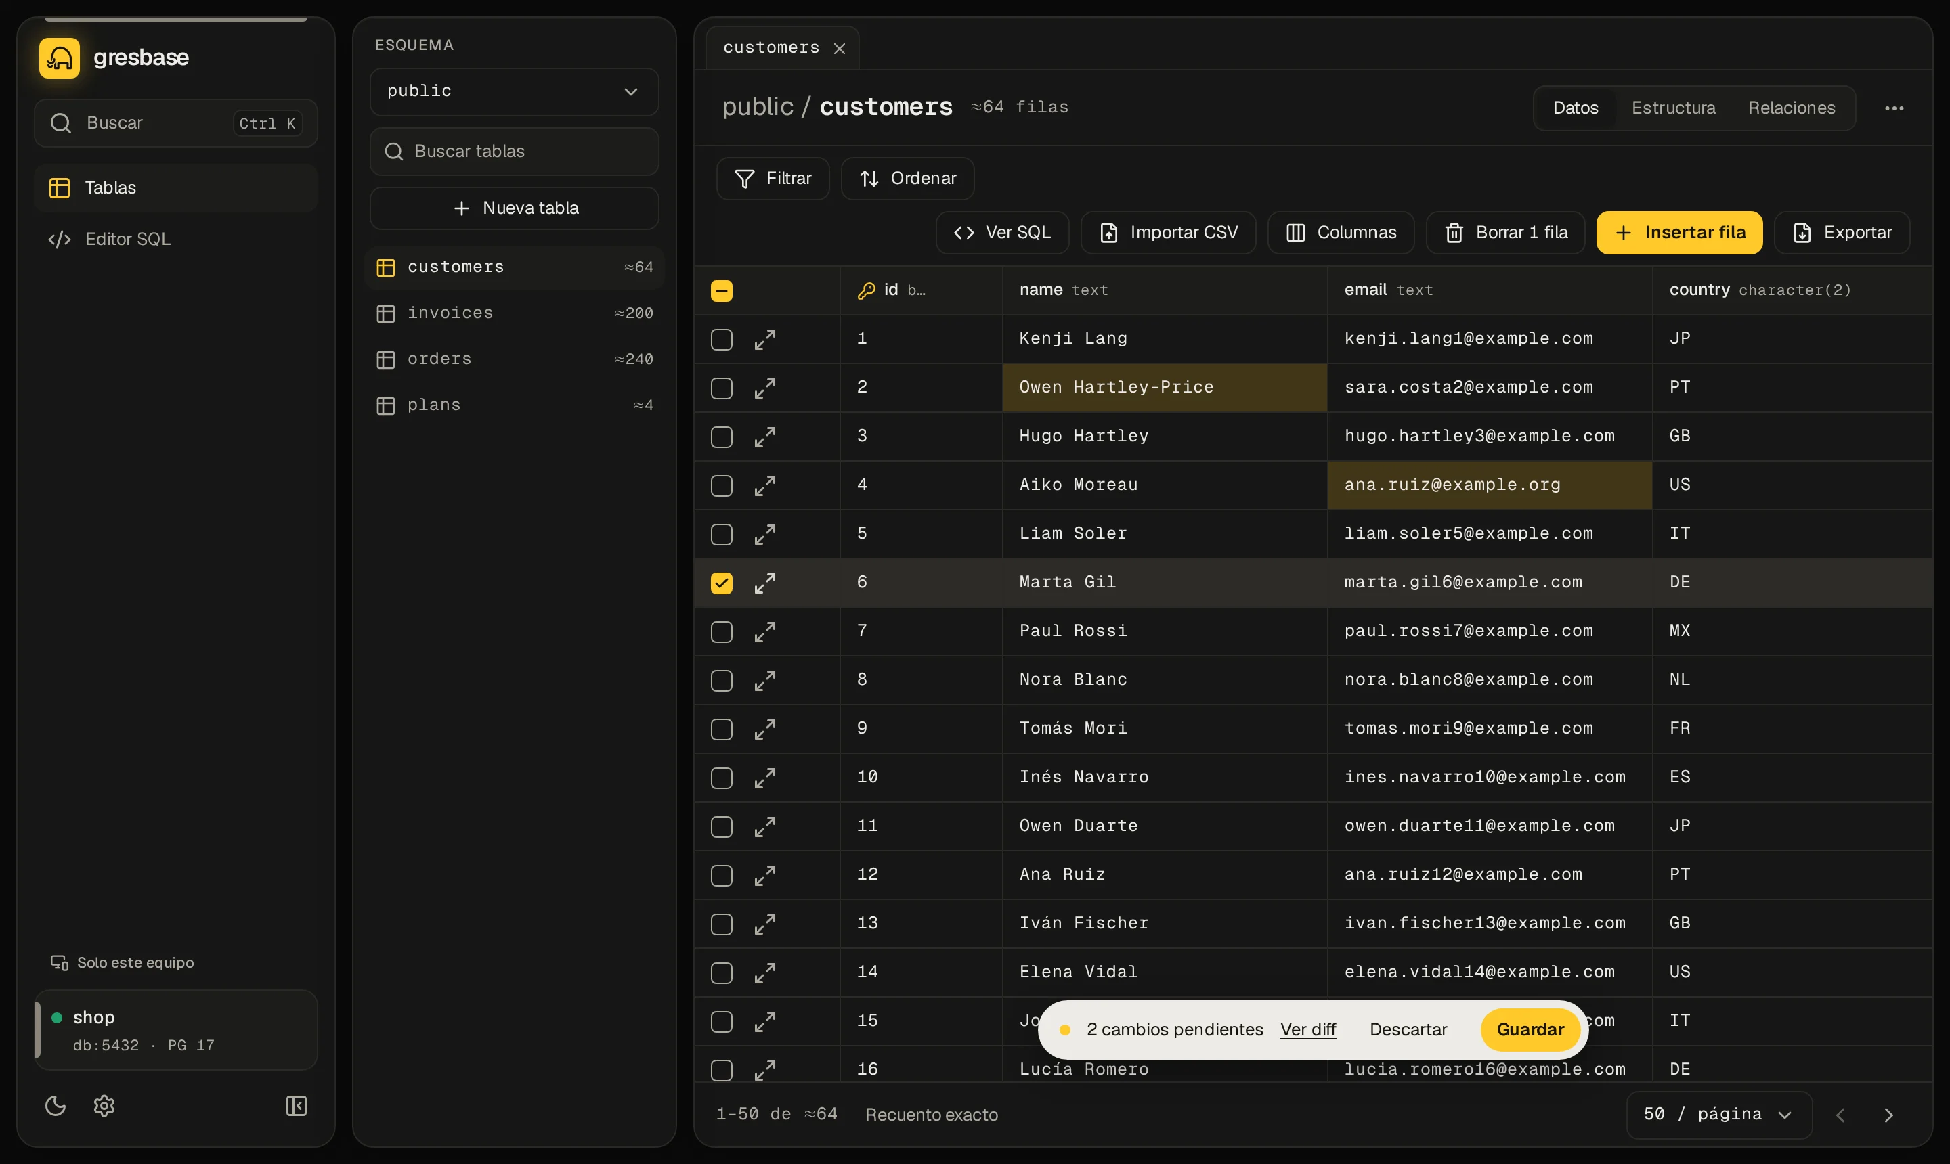The height and width of the screenshot is (1164, 1950).
Task: Check the row 14 Elena Vidal checkbox
Action: coord(722,972)
